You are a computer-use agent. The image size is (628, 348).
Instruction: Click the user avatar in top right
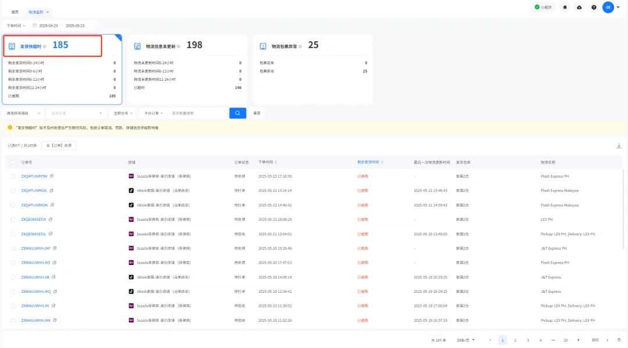click(608, 8)
